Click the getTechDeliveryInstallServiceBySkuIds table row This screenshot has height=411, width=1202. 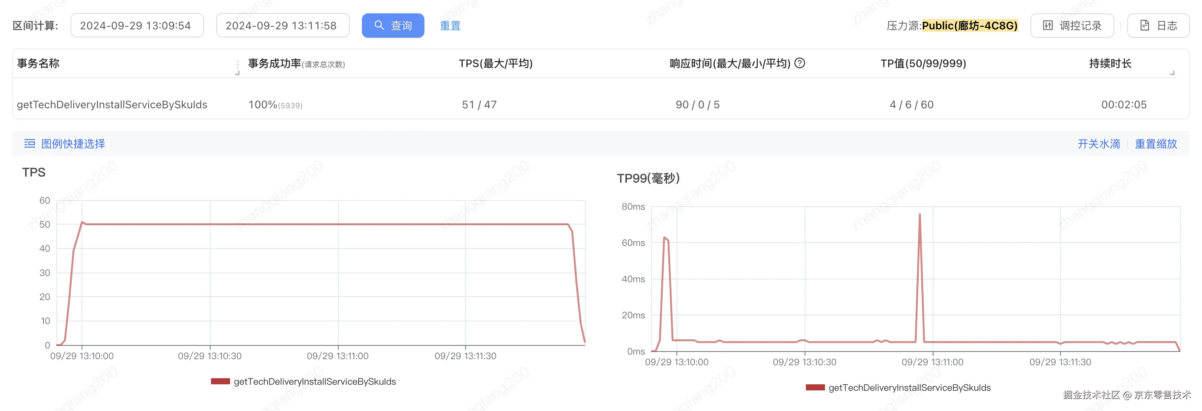112,104
